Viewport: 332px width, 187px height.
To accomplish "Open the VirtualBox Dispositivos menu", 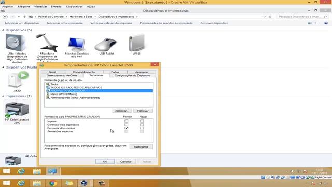I will tap(75, 7).
